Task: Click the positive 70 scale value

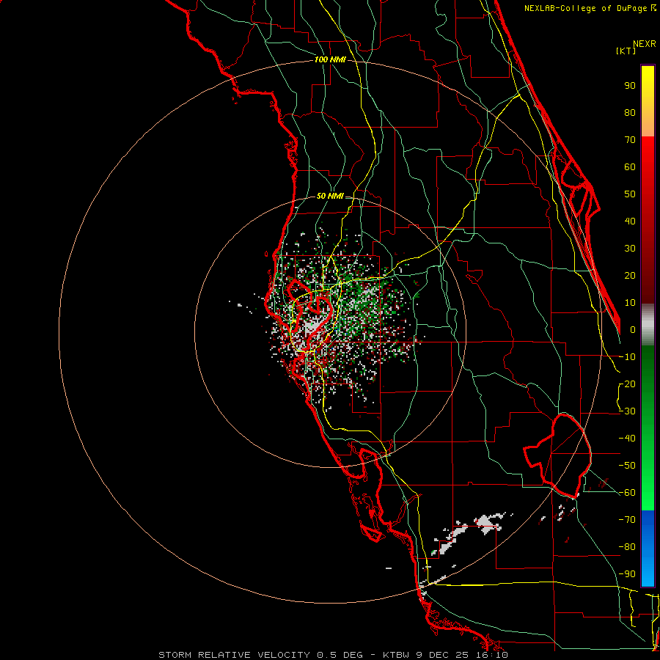Action: tap(630, 140)
